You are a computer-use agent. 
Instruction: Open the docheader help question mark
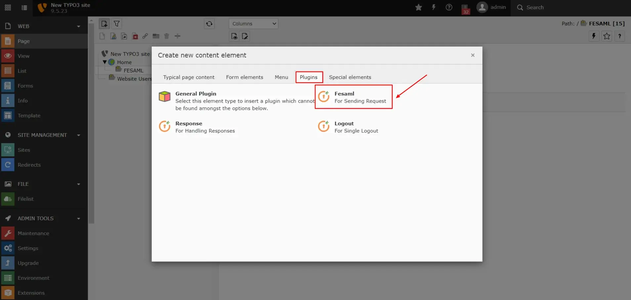click(620, 36)
